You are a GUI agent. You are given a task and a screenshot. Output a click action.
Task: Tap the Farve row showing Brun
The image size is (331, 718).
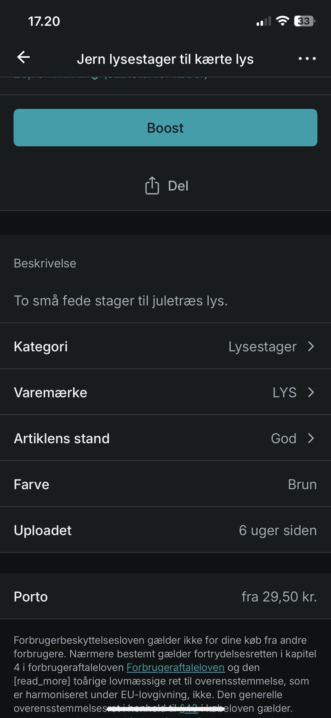click(165, 484)
